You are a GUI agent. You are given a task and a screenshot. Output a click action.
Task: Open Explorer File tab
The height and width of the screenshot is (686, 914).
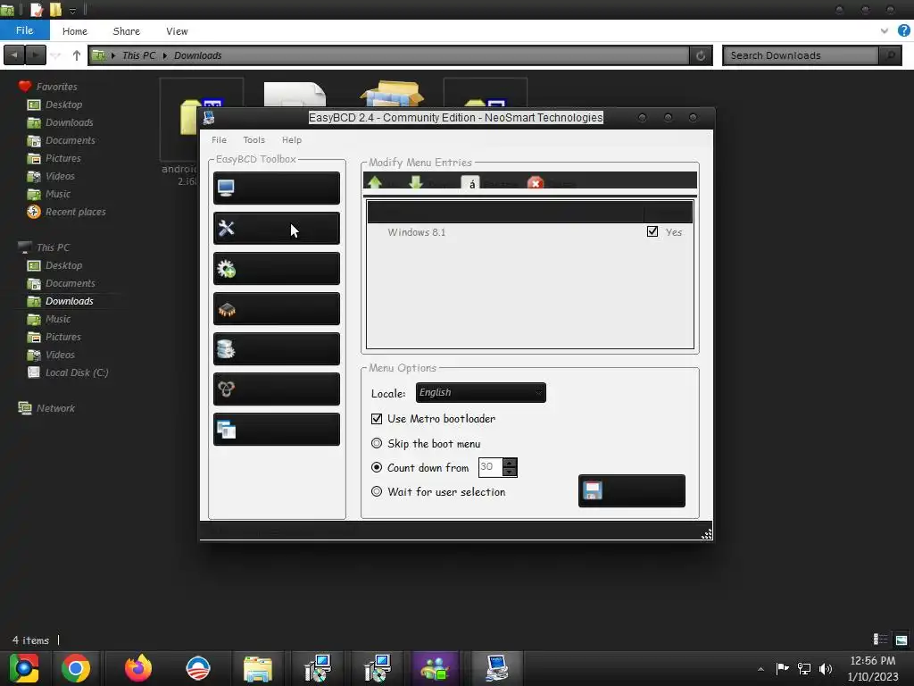click(24, 30)
